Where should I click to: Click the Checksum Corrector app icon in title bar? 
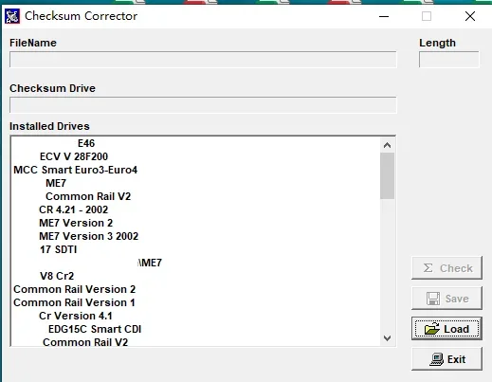12,16
